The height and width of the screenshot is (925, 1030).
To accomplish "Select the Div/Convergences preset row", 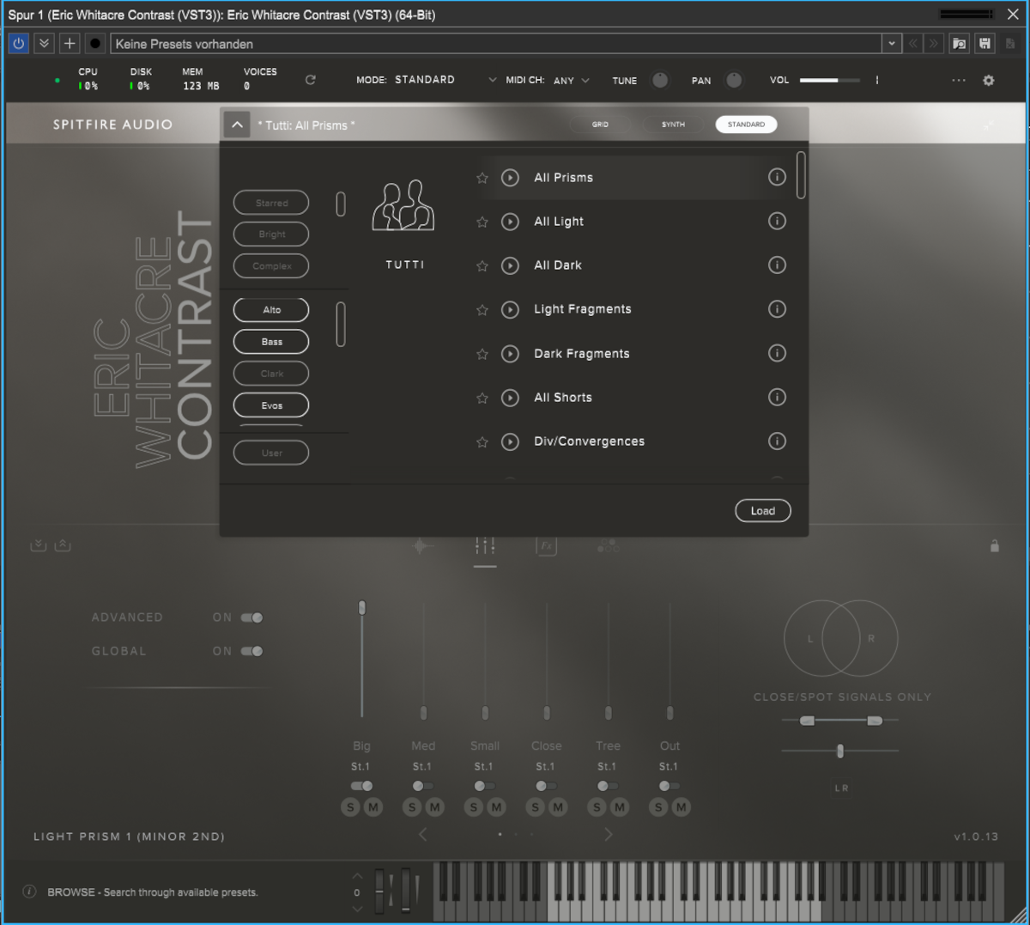I will pyautogui.click(x=631, y=441).
